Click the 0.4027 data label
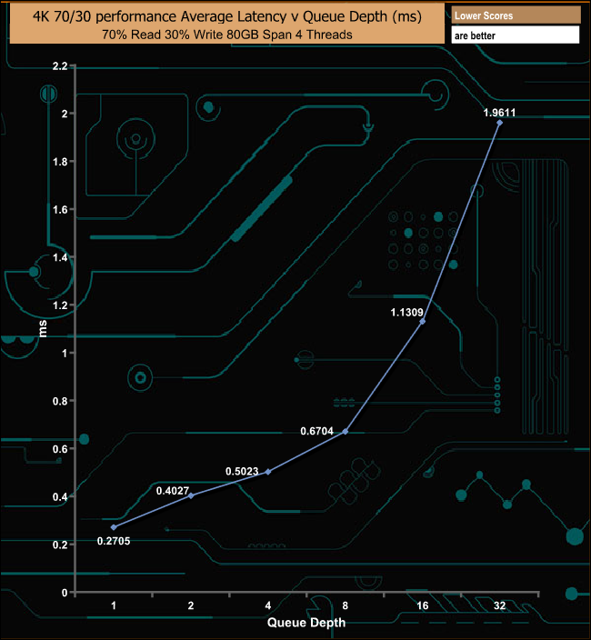This screenshot has width=591, height=640. click(x=173, y=491)
